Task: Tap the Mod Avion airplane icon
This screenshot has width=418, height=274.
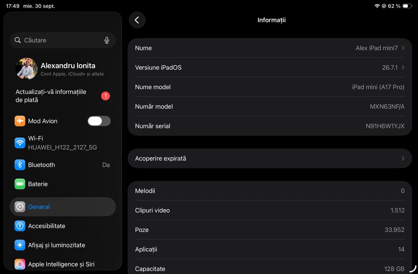Action: click(x=20, y=121)
